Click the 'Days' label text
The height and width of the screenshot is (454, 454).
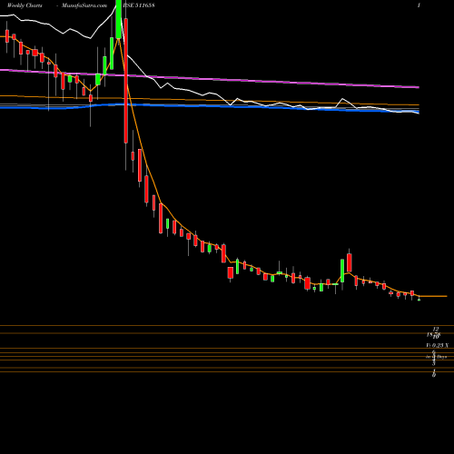[x=441, y=357]
